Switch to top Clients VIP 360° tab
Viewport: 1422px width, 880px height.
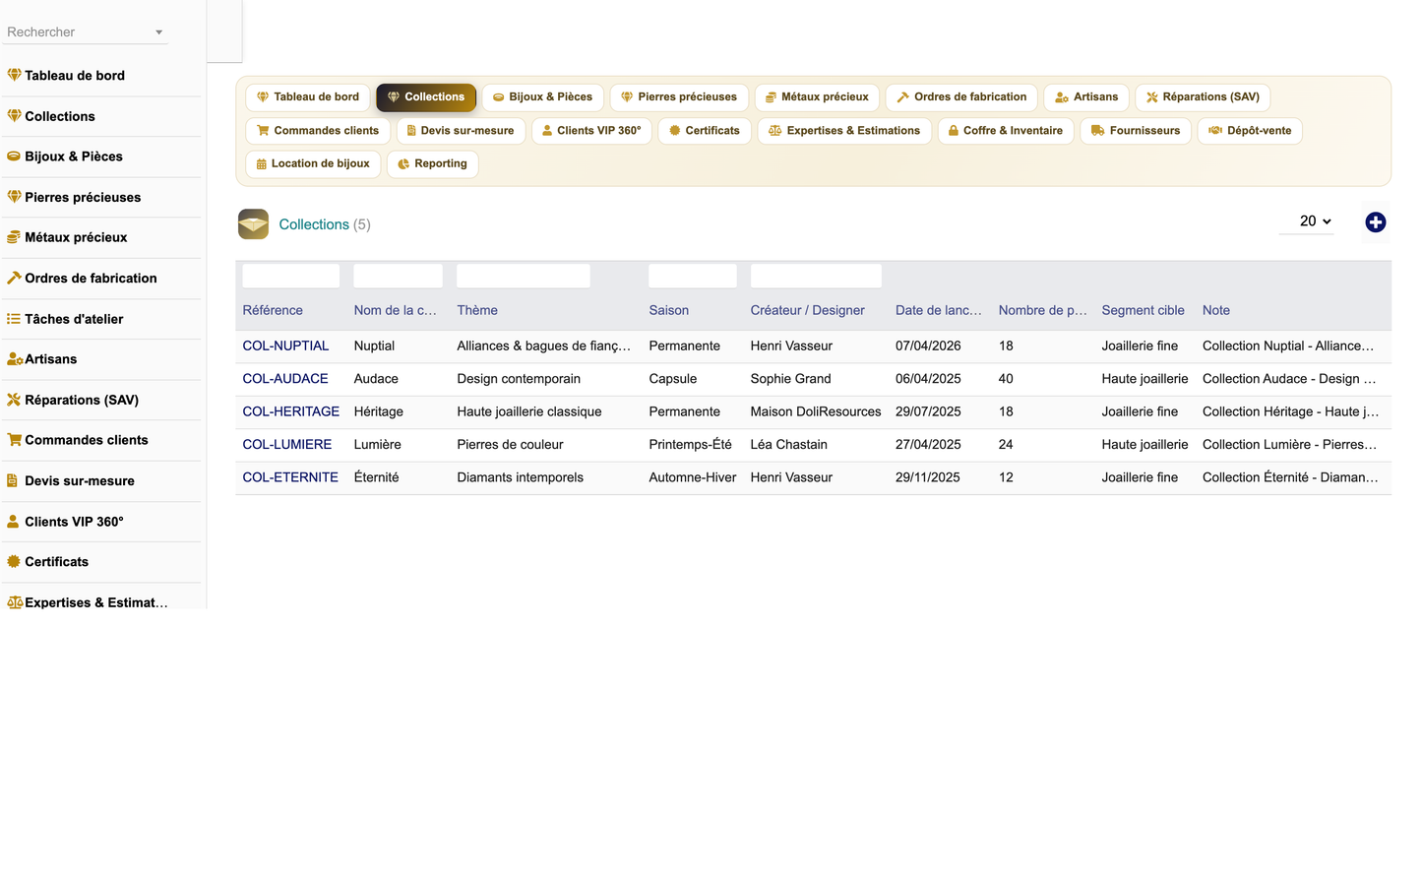591,131
